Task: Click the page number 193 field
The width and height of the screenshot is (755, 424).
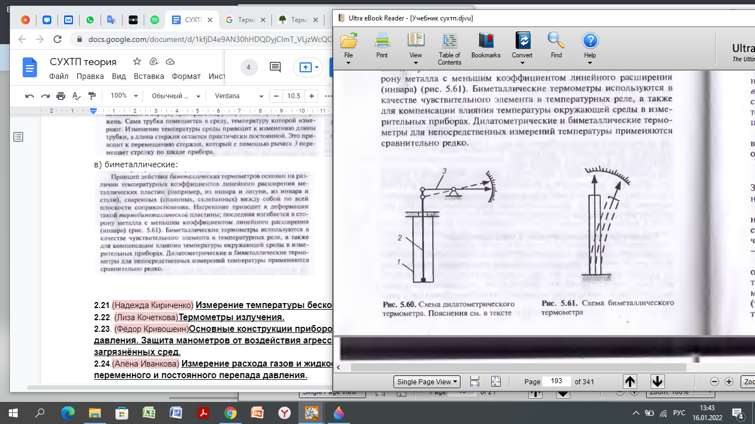Action: (x=557, y=381)
